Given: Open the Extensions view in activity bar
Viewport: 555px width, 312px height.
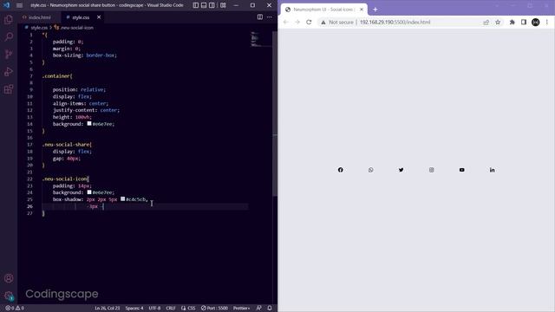Looking at the screenshot, I should pos(9,88).
